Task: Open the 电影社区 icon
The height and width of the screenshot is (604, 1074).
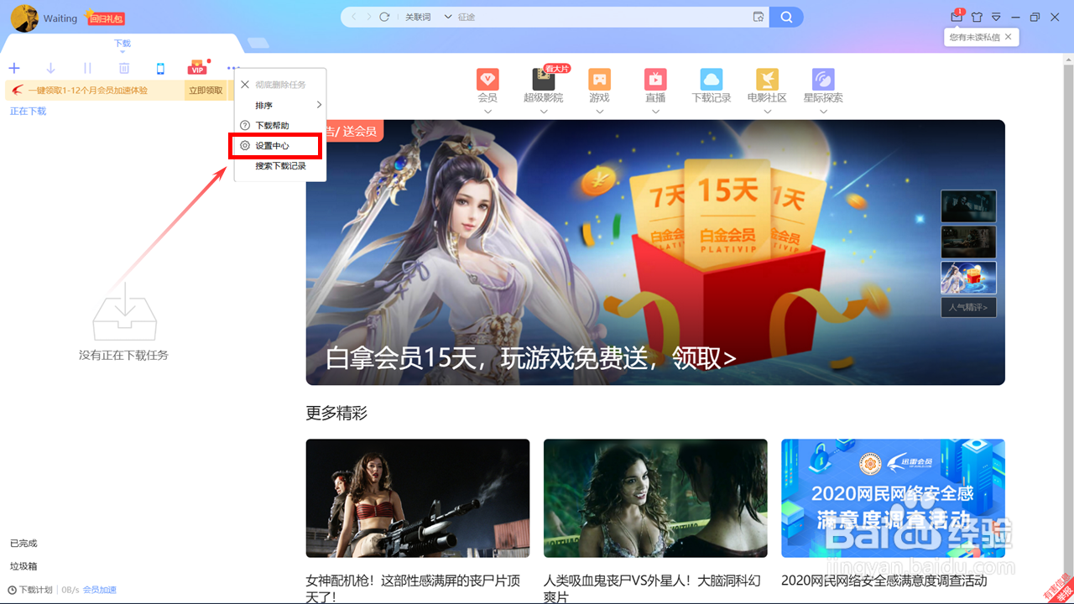Action: 767,80
